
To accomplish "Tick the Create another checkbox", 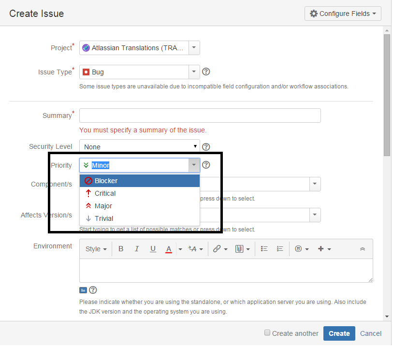I will tap(267, 333).
